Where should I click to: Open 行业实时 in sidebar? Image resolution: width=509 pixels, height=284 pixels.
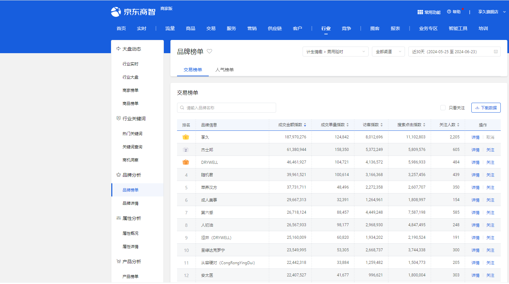tap(130, 64)
